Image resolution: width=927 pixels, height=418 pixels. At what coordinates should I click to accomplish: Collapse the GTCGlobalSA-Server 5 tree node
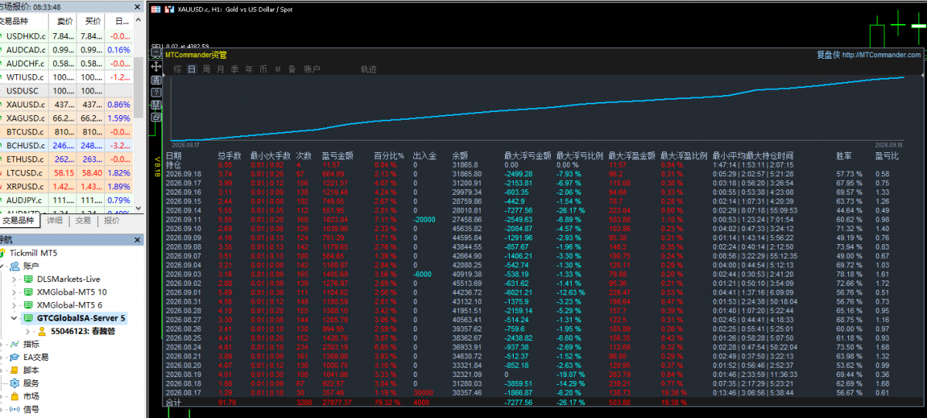point(14,318)
